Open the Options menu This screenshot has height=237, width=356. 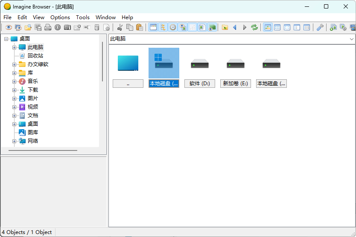pos(60,17)
